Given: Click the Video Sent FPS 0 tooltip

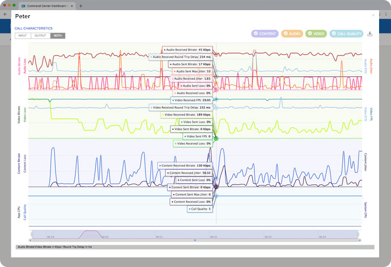Looking at the screenshot, I should (198, 136).
